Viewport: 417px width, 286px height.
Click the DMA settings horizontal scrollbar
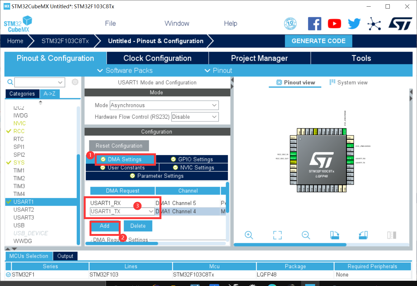click(122, 243)
